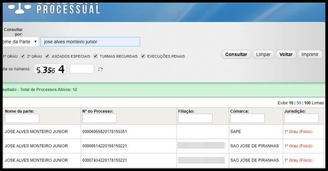Toggle the JUIZADOS ESPECIAIS checkbox

[48, 56]
